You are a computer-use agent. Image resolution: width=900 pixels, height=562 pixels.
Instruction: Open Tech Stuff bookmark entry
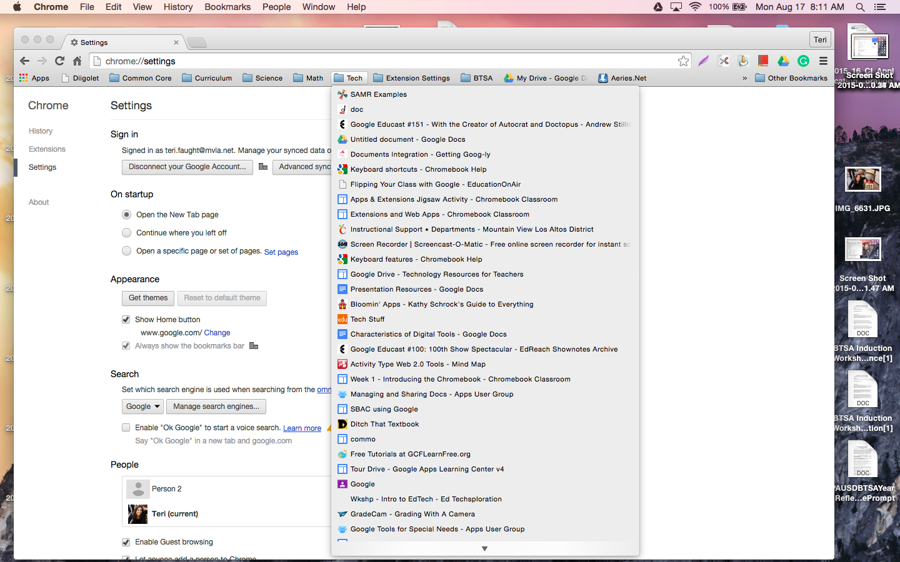tap(485, 319)
